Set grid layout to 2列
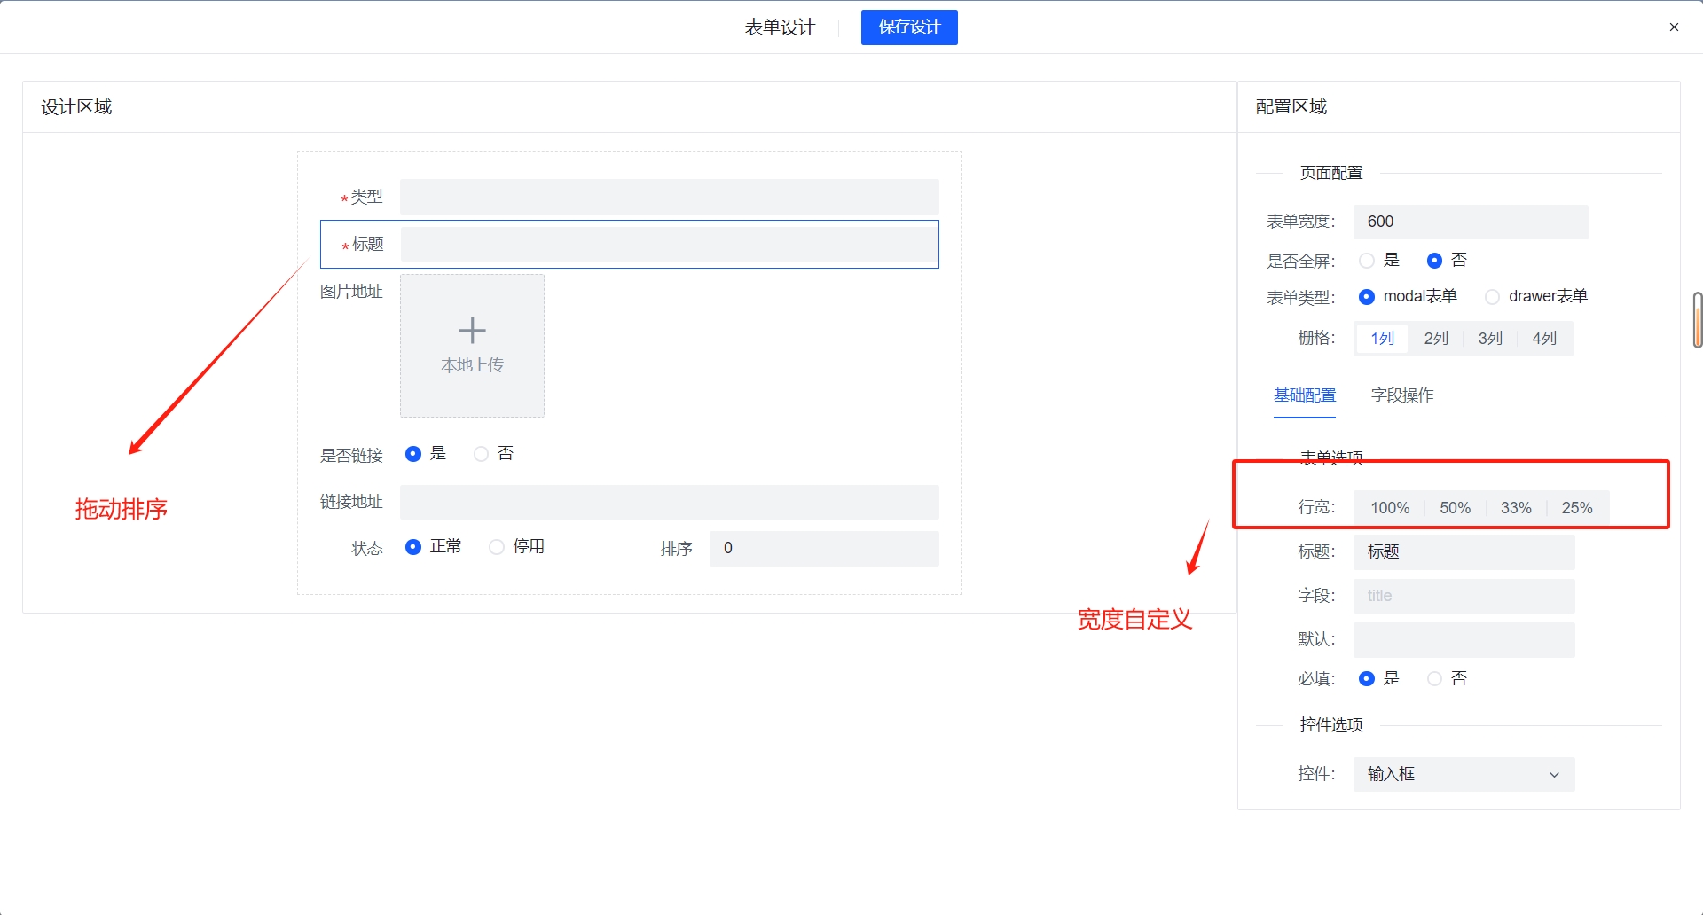The image size is (1703, 915). tap(1435, 339)
